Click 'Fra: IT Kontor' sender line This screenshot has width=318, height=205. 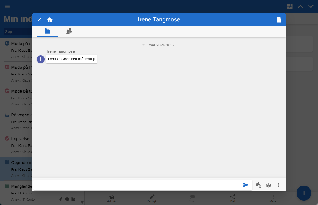[x=22, y=193]
